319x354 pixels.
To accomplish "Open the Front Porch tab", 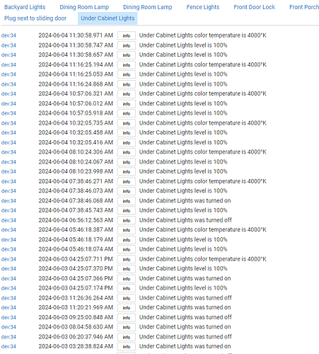I will [x=304, y=7].
